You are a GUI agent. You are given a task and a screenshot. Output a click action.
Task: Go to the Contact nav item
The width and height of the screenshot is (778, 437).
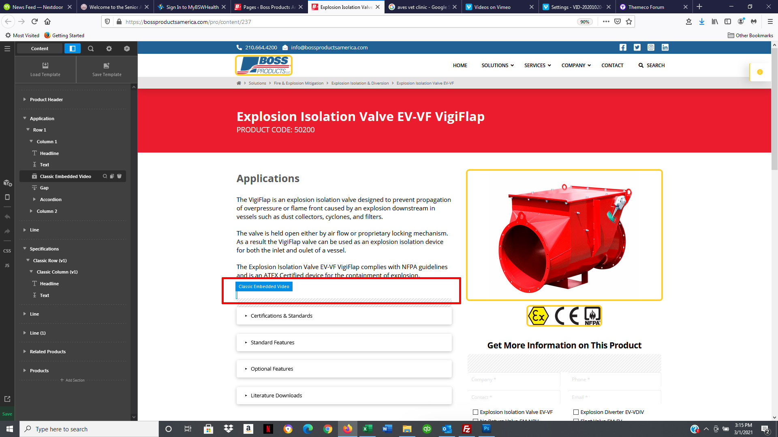point(612,66)
